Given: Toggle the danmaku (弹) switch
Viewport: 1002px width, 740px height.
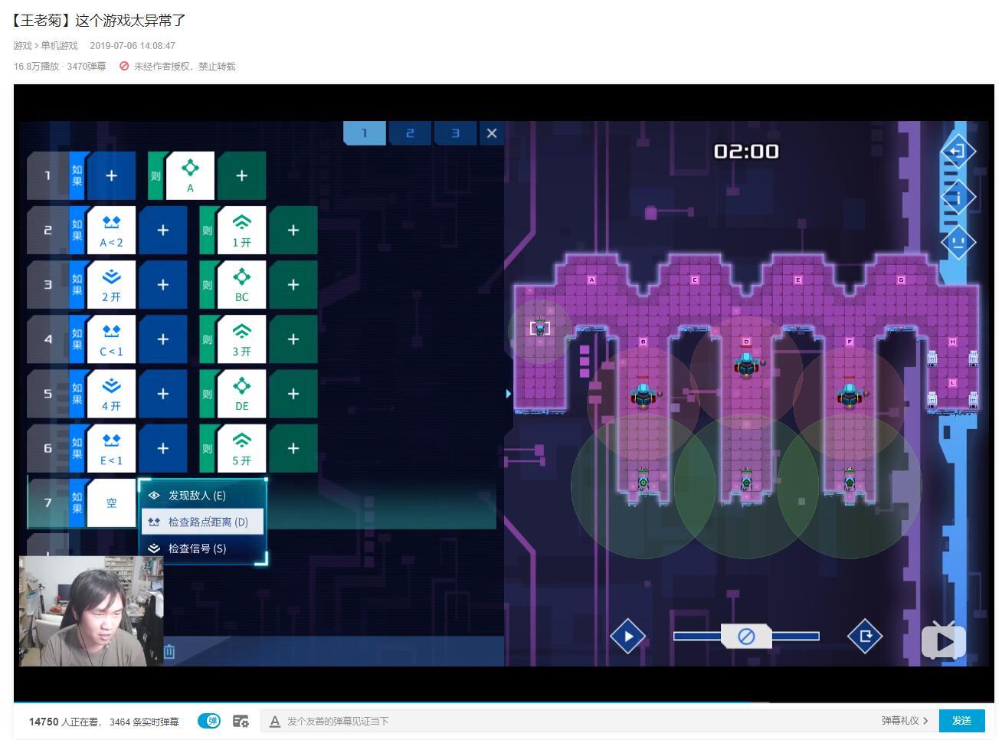Looking at the screenshot, I should point(209,721).
